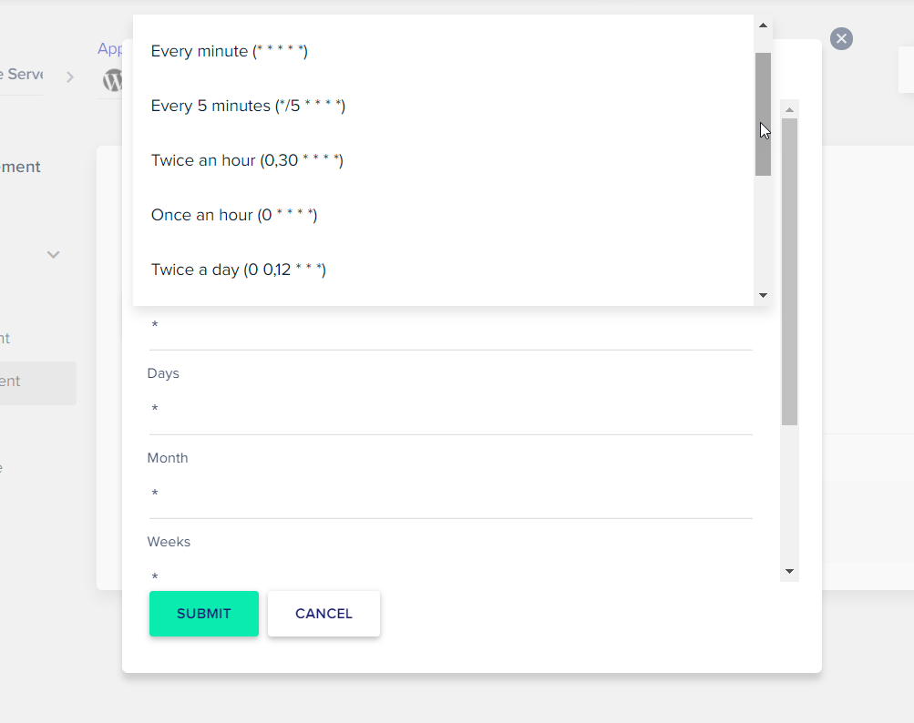
Task: Click dropdown list scrollbar down arrow
Action: 763,295
